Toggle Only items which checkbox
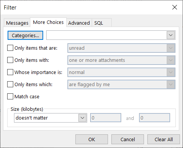 point(10,84)
